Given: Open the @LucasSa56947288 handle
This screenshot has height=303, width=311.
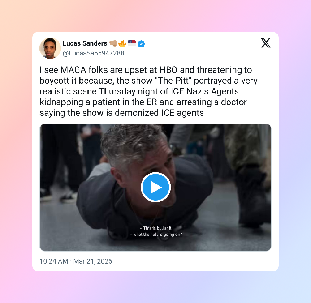Looking at the screenshot, I should (93, 53).
